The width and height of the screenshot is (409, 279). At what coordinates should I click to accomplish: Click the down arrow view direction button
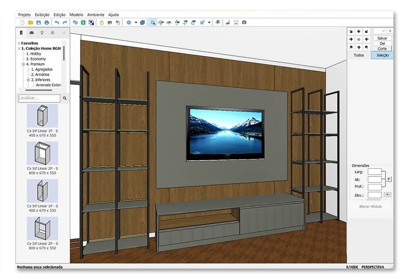[359, 31]
